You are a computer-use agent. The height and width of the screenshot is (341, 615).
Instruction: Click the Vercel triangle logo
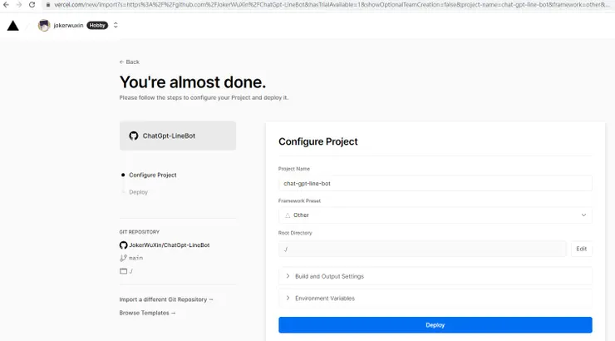pyautogui.click(x=12, y=25)
